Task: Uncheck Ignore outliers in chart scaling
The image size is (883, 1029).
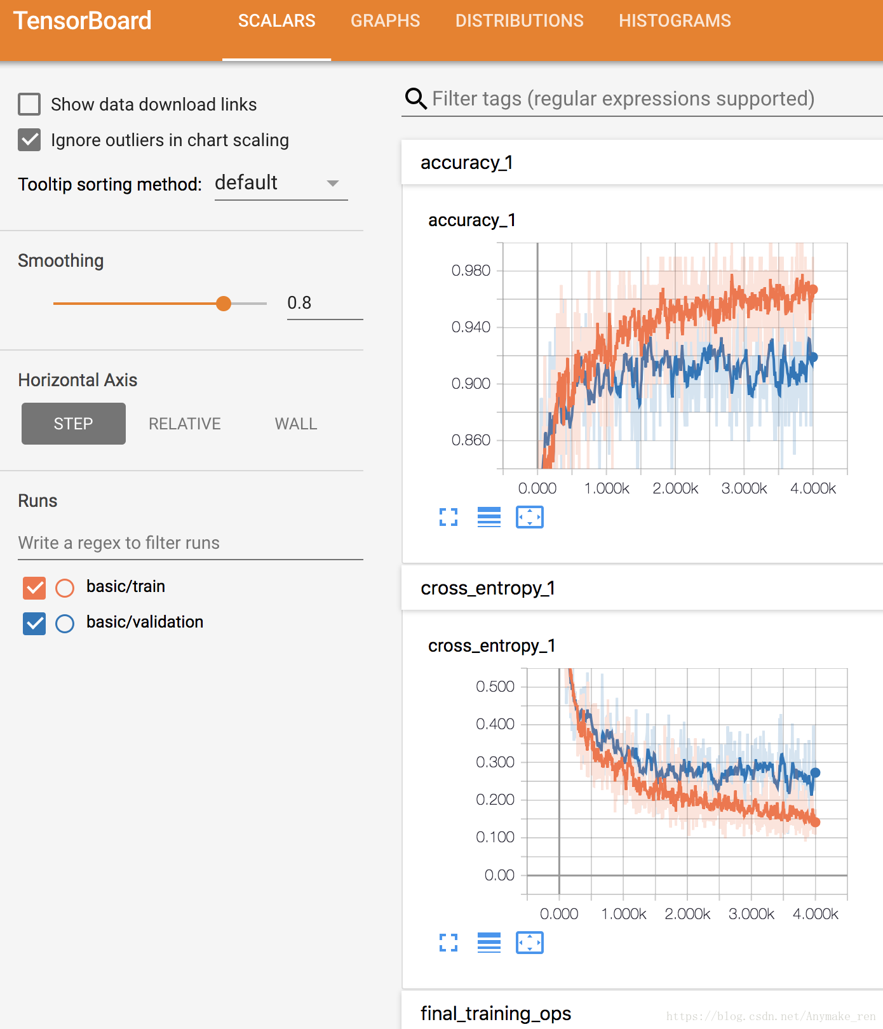Action: 29,140
